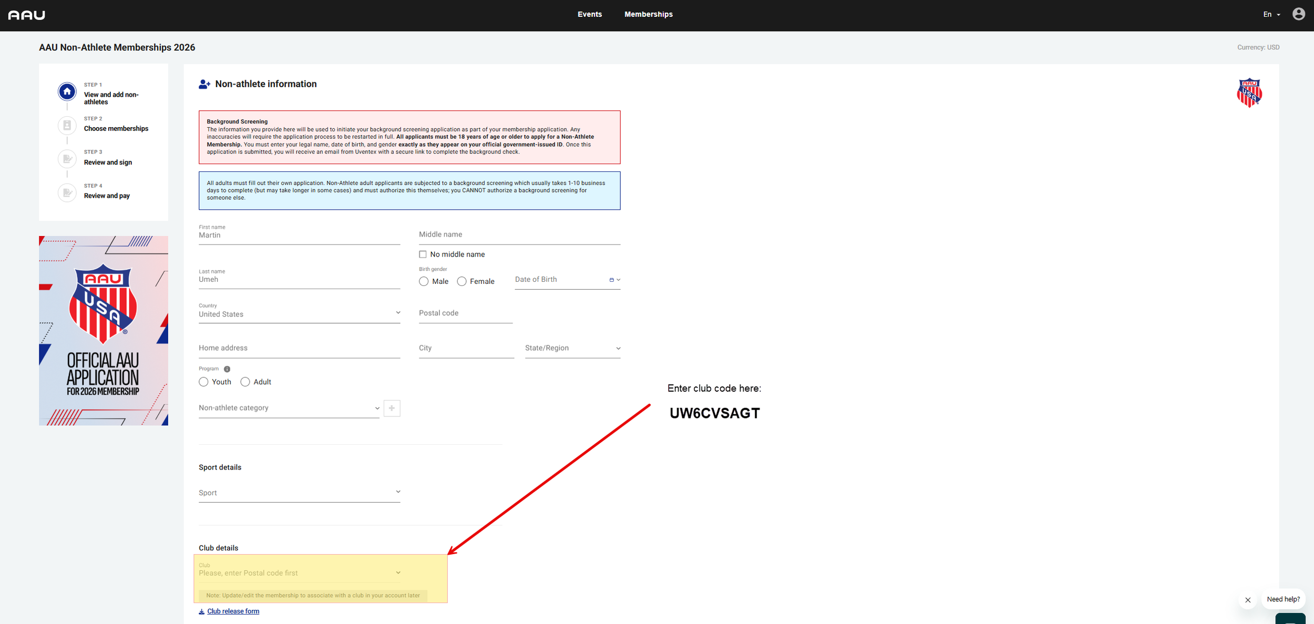Click the AAU logo in header
1314x624 pixels.
[27, 15]
